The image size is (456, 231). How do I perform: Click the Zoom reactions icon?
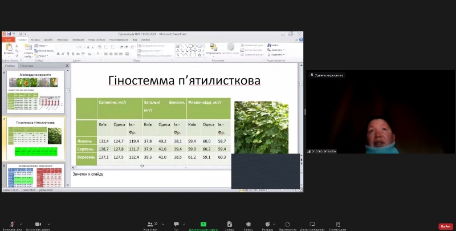tap(267, 224)
